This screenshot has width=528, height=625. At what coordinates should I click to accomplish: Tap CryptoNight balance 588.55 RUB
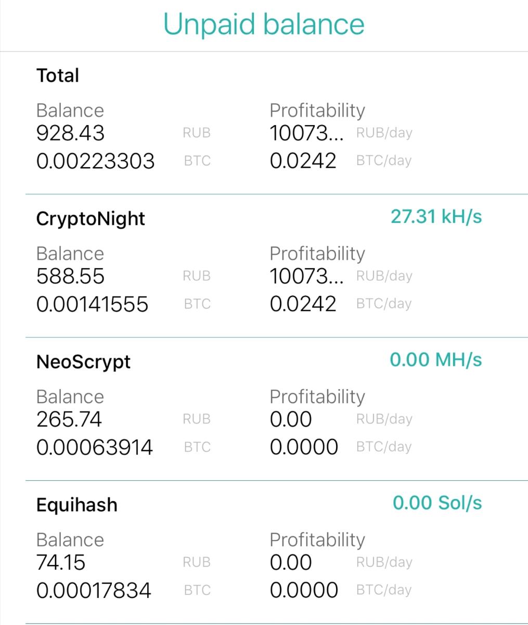(x=70, y=276)
